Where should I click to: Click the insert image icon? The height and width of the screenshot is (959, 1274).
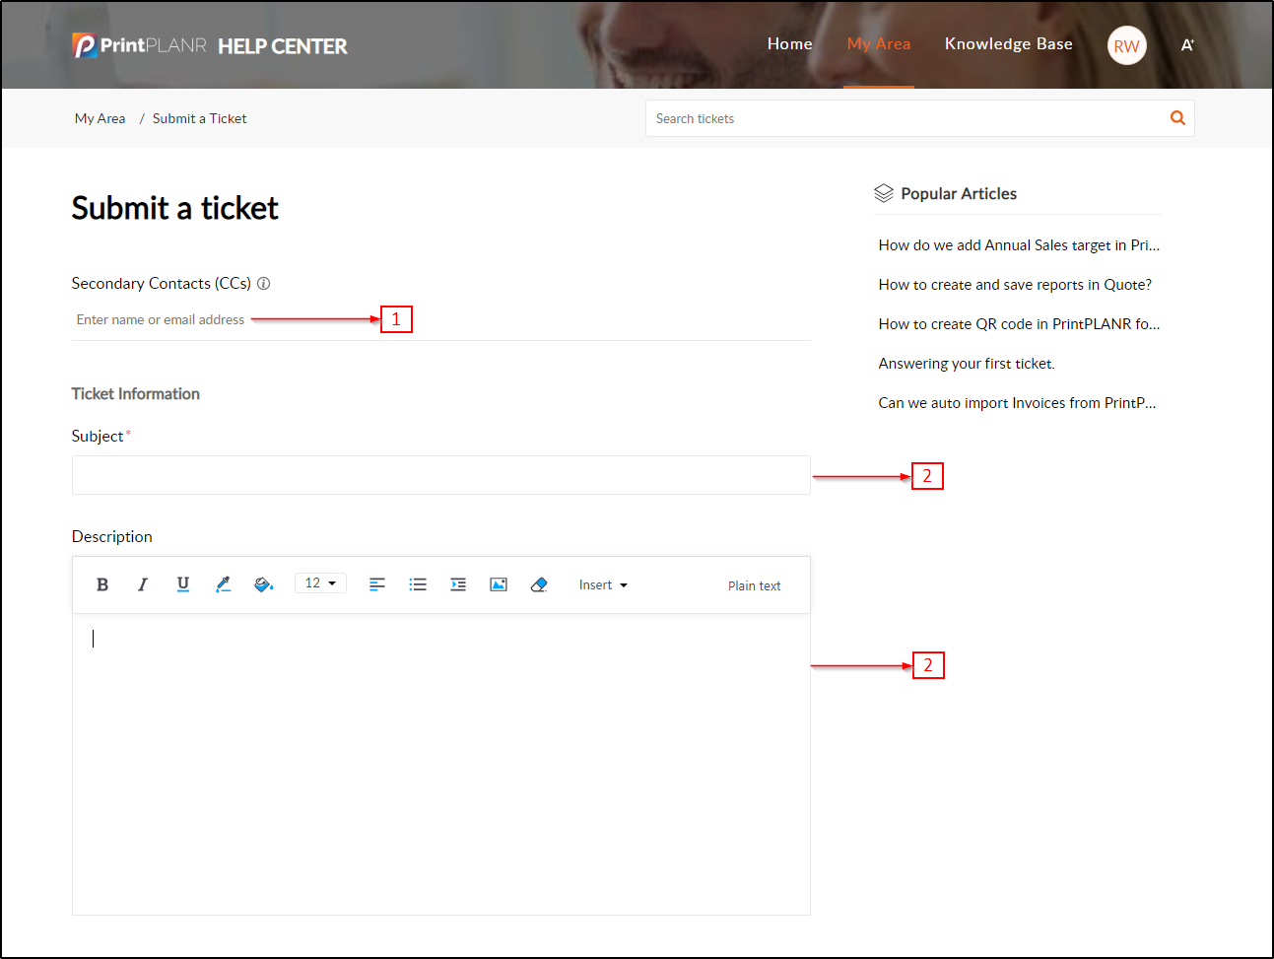coord(499,584)
